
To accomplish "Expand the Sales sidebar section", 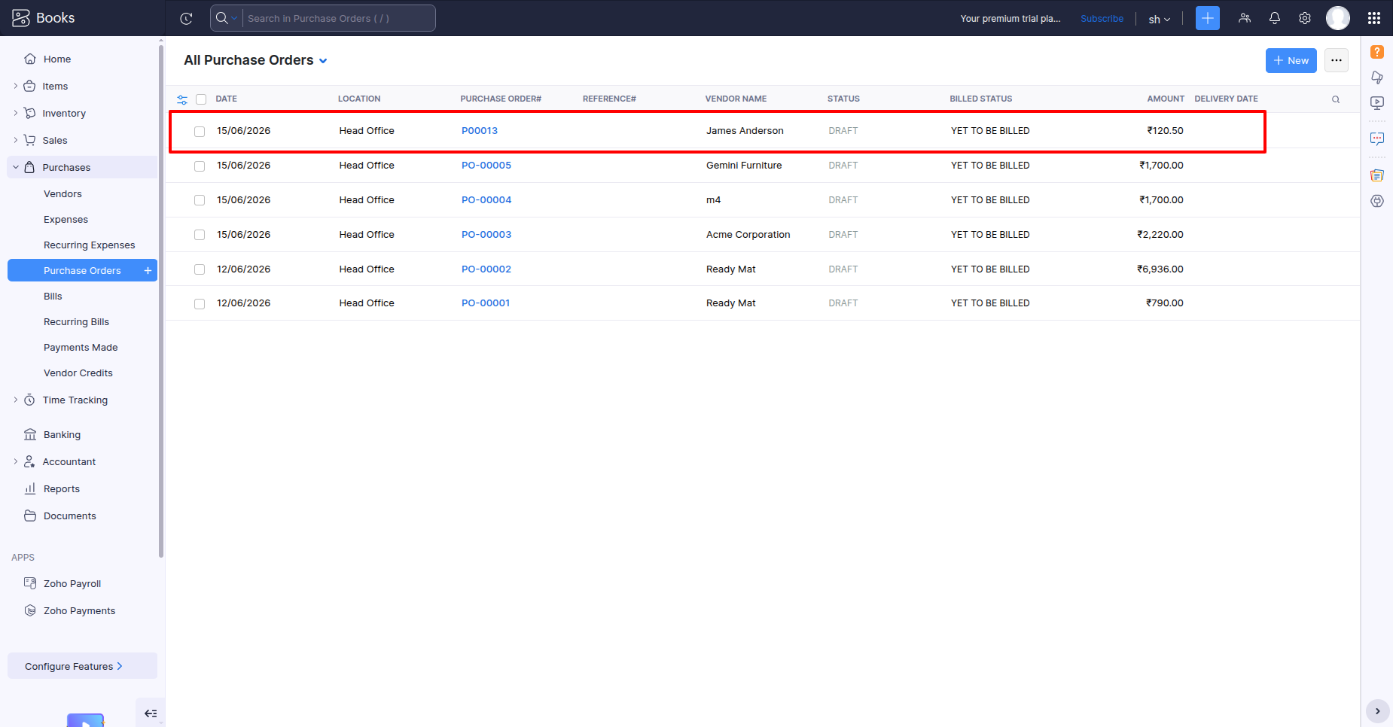I will (x=16, y=140).
